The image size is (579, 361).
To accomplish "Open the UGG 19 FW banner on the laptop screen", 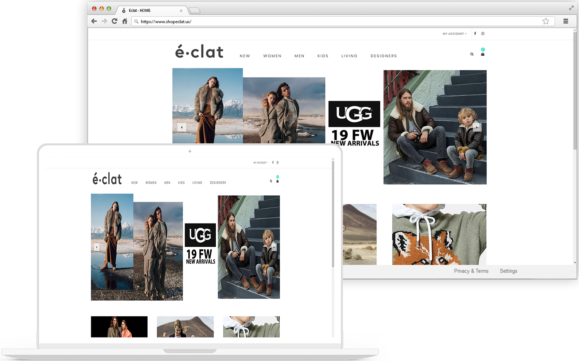I will point(200,244).
